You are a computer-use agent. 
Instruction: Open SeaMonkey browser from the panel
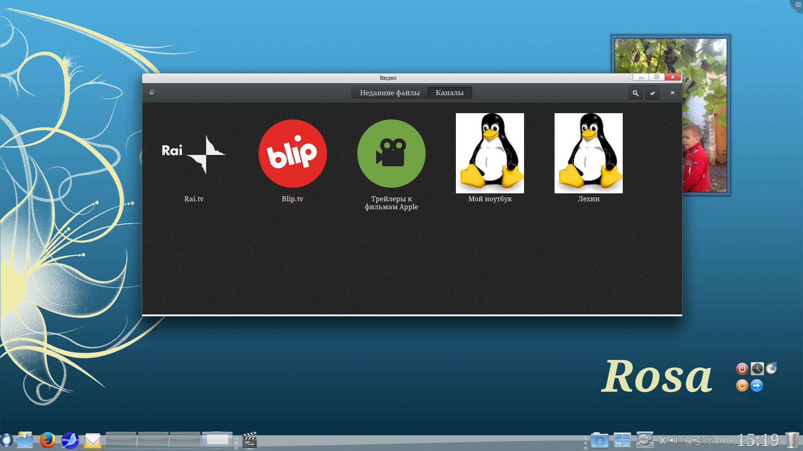click(x=70, y=440)
